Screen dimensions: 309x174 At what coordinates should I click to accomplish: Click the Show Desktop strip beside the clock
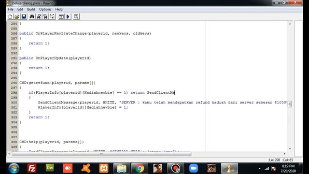point(301,168)
